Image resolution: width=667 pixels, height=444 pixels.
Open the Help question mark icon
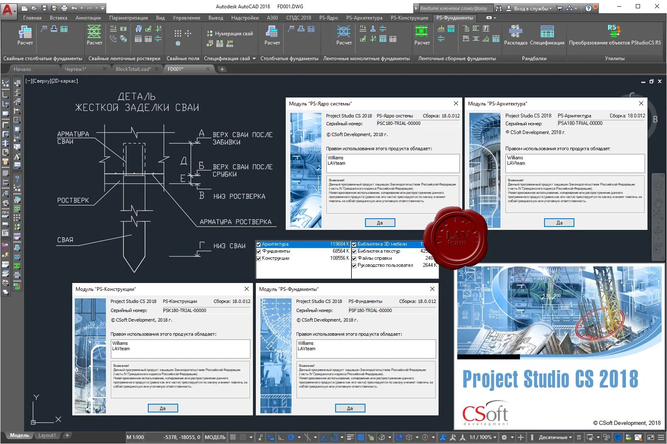[589, 8]
